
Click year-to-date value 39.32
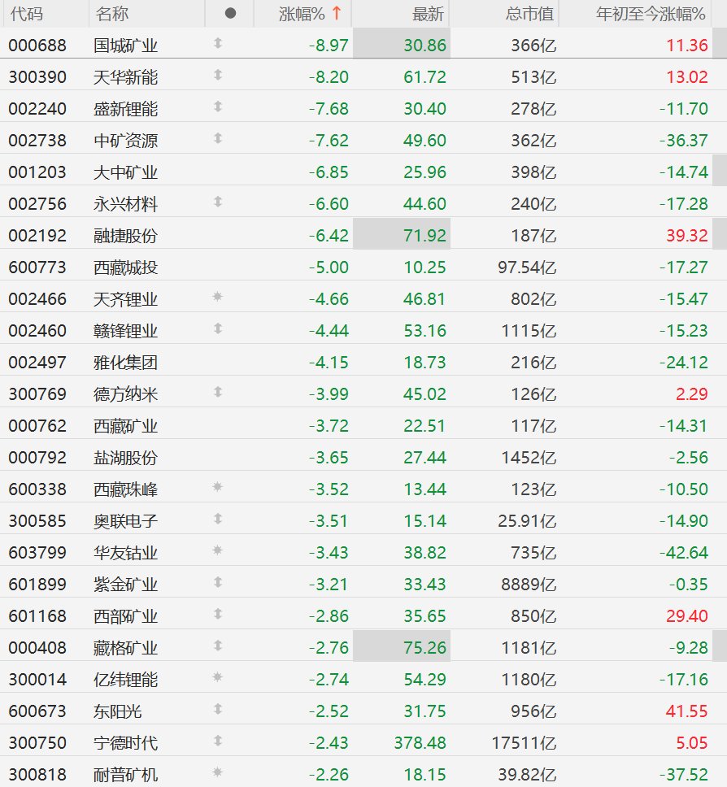coord(687,236)
